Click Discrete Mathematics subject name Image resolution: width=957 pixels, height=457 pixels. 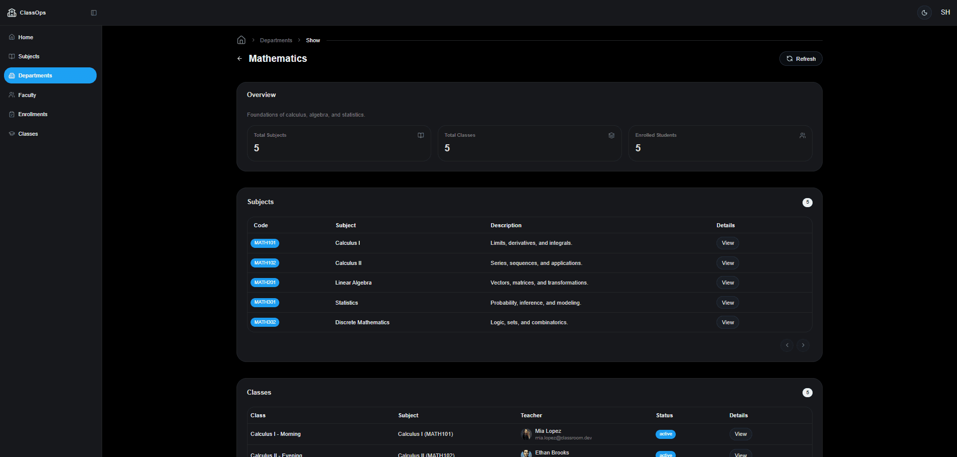pos(362,322)
